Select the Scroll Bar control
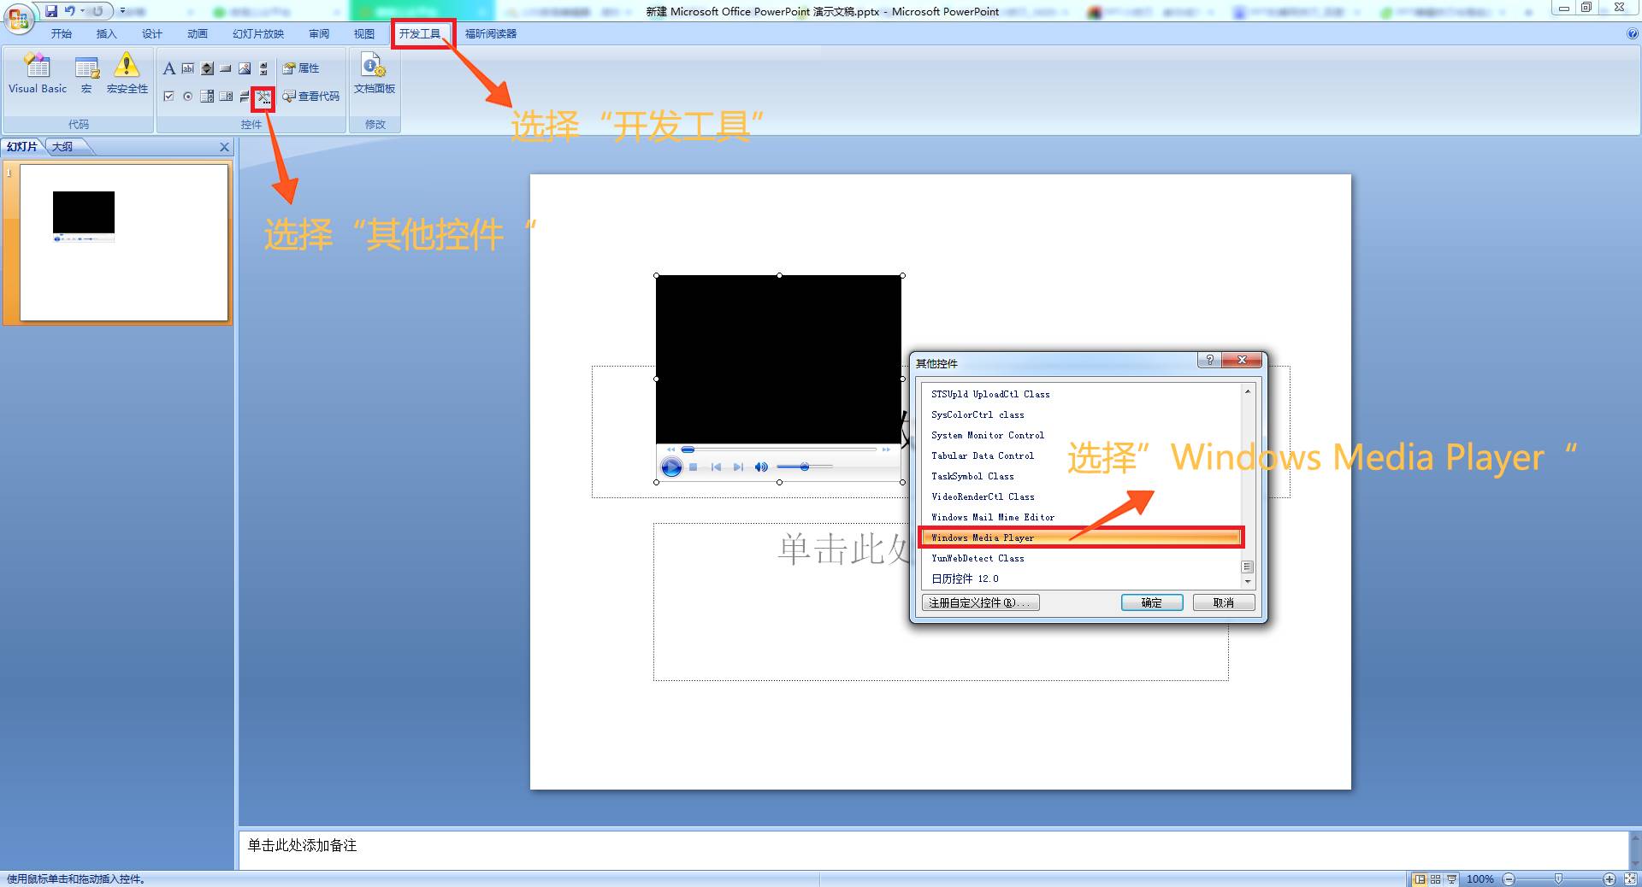Viewport: 1642px width, 887px height. [263, 68]
